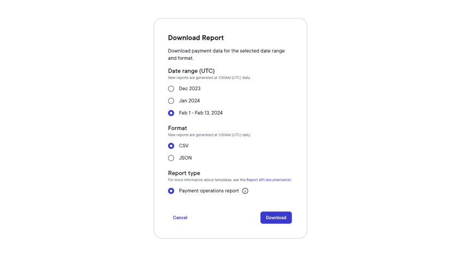The height and width of the screenshot is (256, 461).
Task: Click the "JSON" option label text
Action: pyautogui.click(x=185, y=158)
